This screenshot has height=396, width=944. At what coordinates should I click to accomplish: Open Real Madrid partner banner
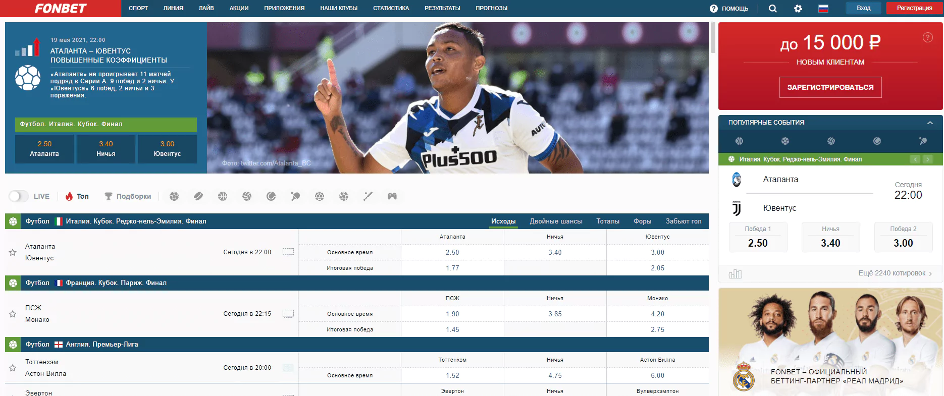[x=830, y=342]
